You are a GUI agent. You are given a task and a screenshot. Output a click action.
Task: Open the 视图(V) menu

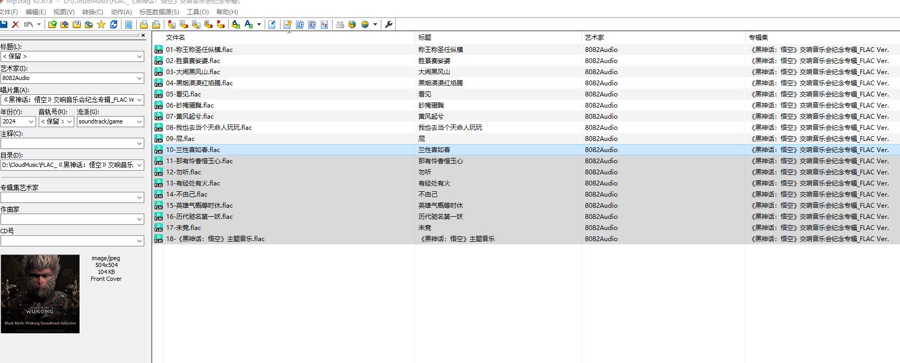64,12
